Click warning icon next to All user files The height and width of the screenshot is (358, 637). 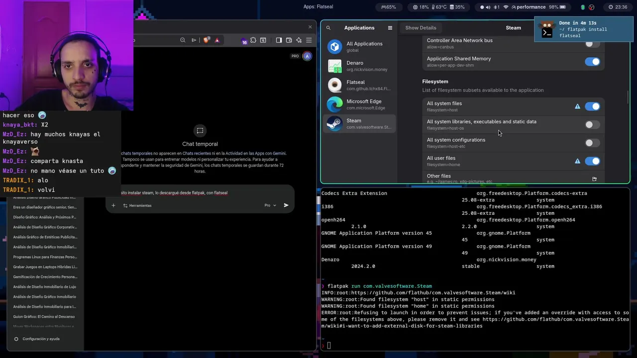578,161
